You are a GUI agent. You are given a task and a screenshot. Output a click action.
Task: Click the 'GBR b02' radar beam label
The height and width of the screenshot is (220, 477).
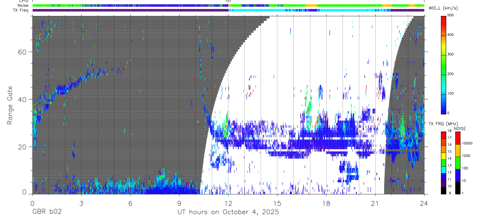point(47,212)
